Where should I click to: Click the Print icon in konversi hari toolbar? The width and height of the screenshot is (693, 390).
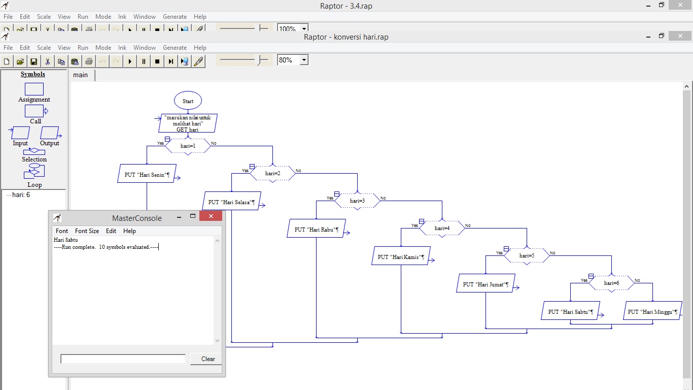89,61
